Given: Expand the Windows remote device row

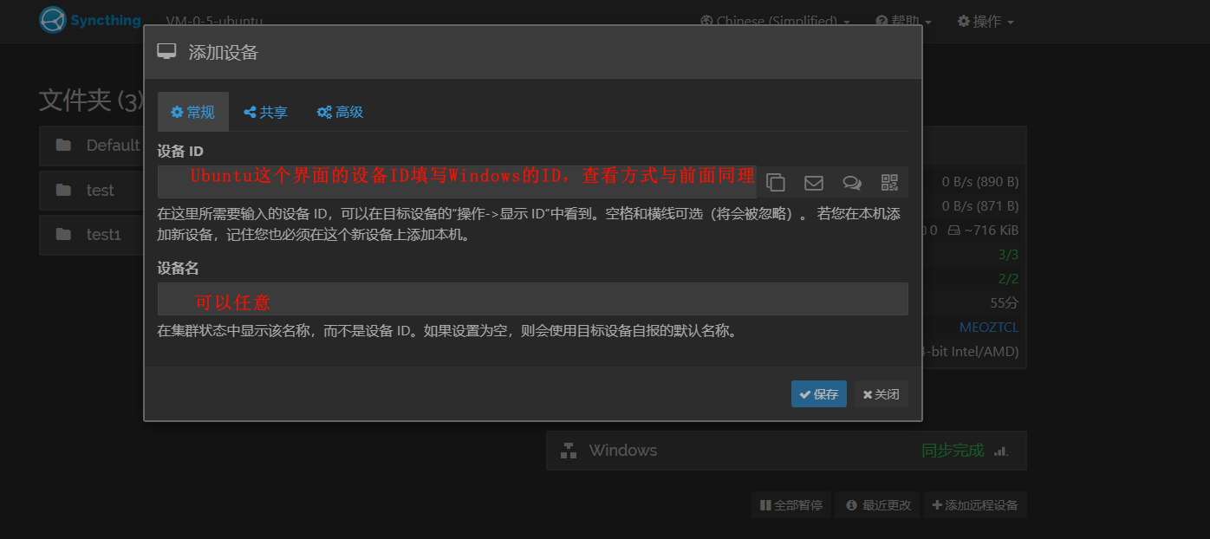Looking at the screenshot, I should tap(786, 451).
